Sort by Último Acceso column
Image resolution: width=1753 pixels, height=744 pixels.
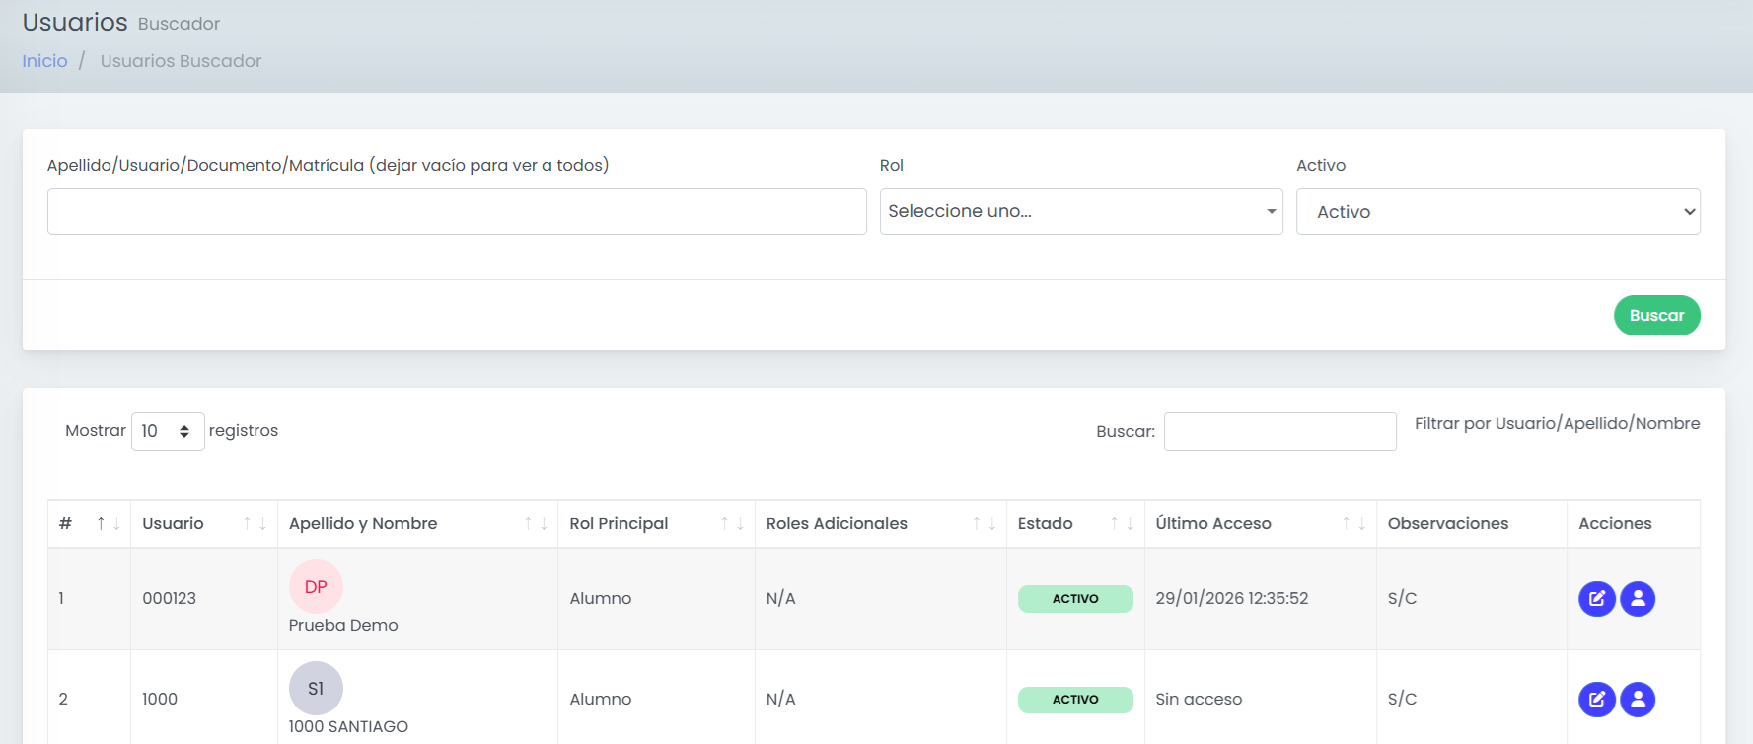pyautogui.click(x=1260, y=524)
